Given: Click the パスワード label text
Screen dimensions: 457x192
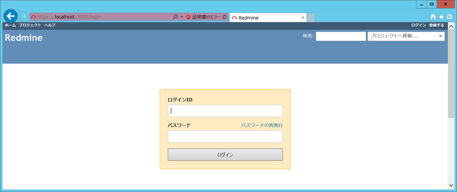Looking at the screenshot, I should pos(179,125).
